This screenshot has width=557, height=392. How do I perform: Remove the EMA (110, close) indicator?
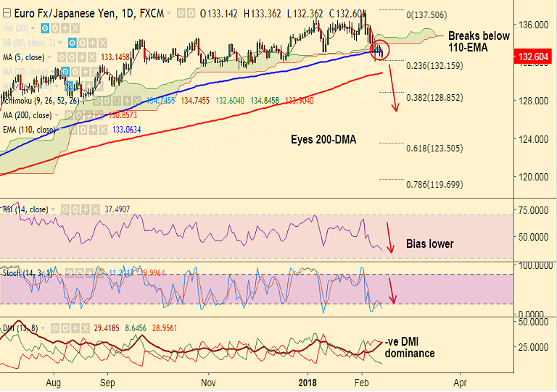click(103, 130)
